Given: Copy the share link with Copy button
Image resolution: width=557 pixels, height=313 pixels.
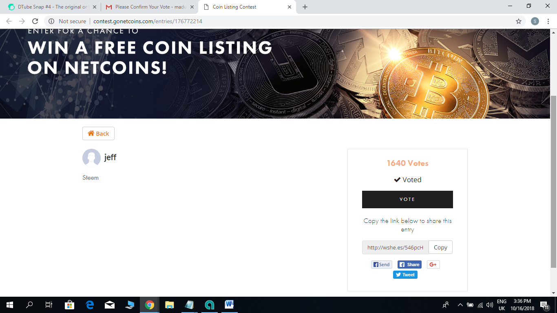Looking at the screenshot, I should [x=440, y=247].
